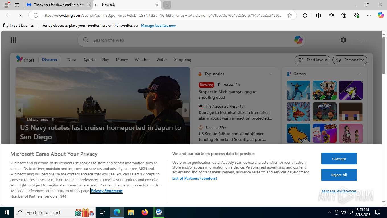This screenshot has height=218, width=387.
Task: Show next headline slide arrow
Action: point(186,110)
